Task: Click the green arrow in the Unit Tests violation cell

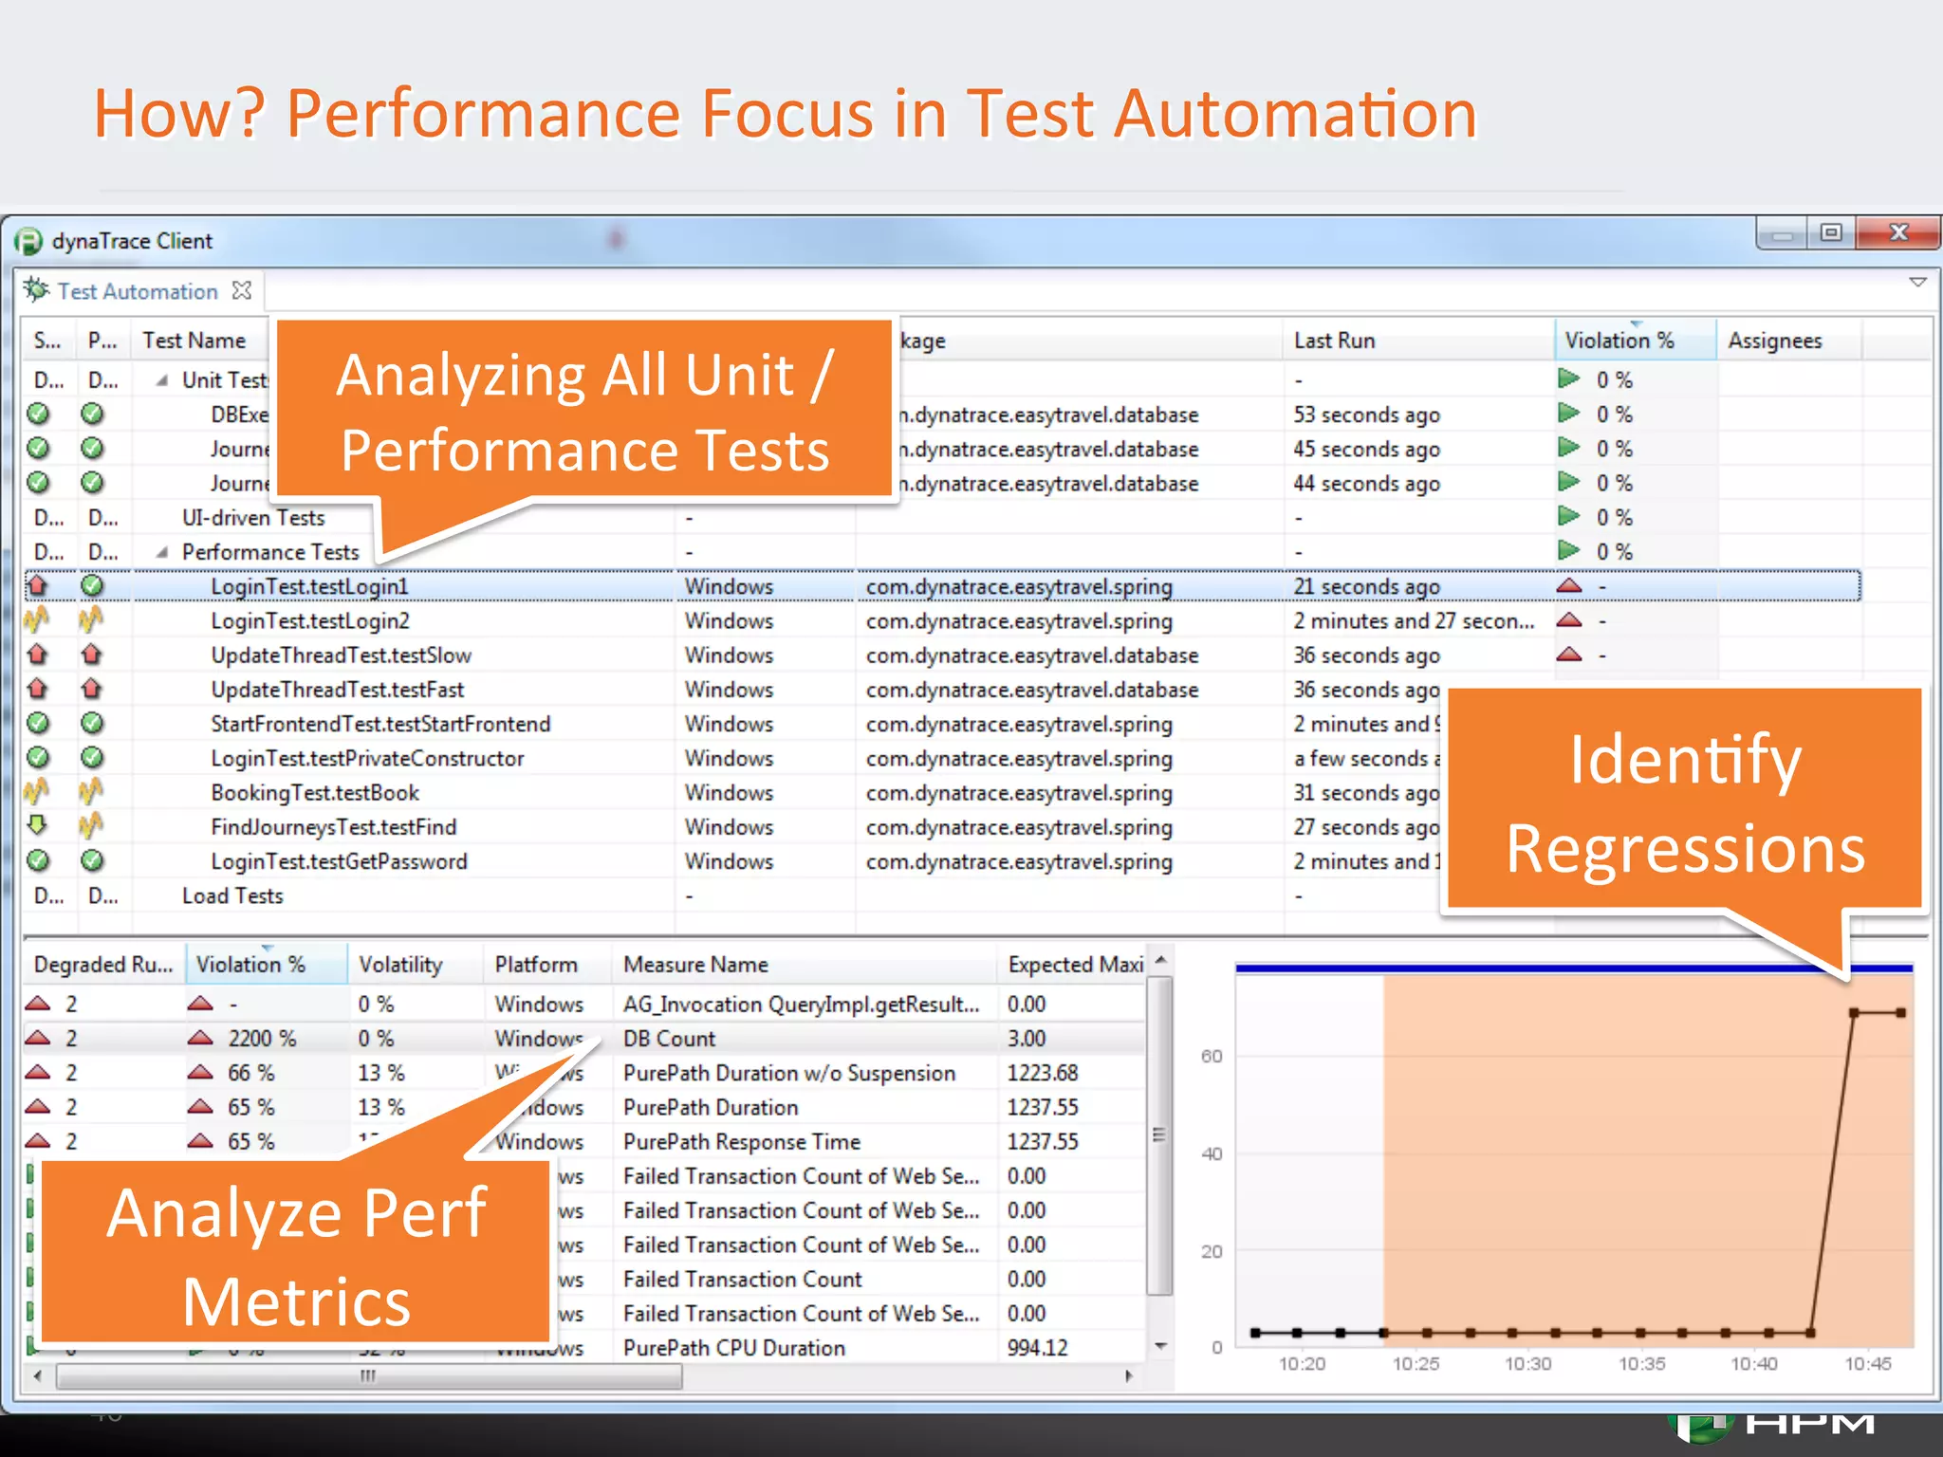Action: click(x=1569, y=379)
